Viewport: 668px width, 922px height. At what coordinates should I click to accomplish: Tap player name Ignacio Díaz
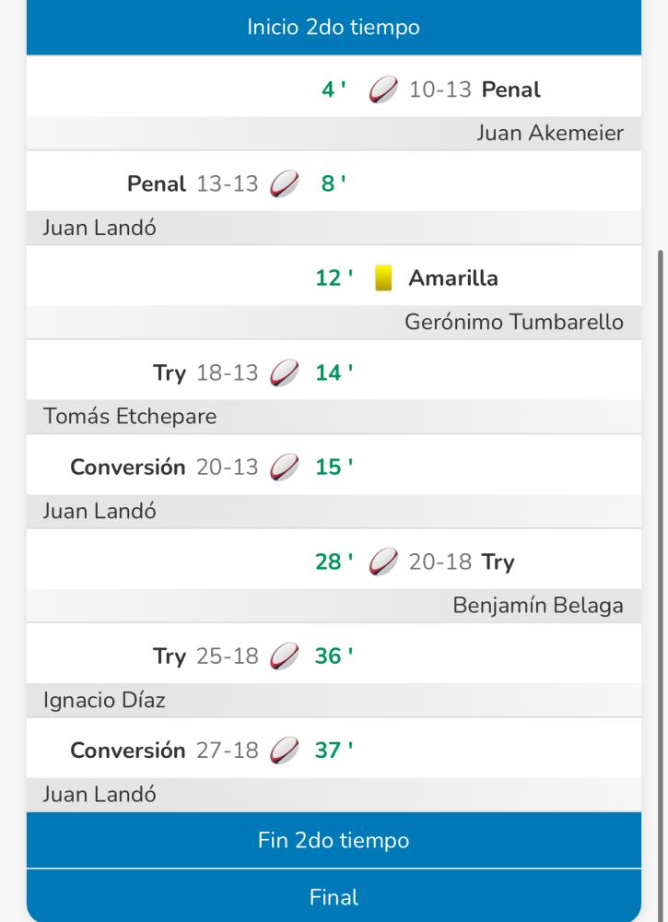104,700
